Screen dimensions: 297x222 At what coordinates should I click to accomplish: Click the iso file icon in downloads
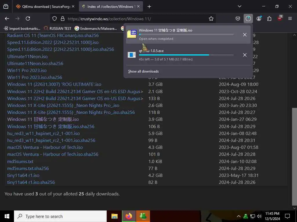coord(132,34)
